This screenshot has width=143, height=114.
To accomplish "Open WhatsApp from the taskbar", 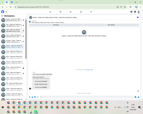I will pyautogui.click(x=36, y=112).
